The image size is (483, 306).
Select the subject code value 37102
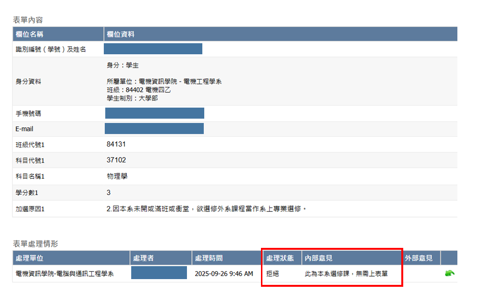tap(116, 160)
